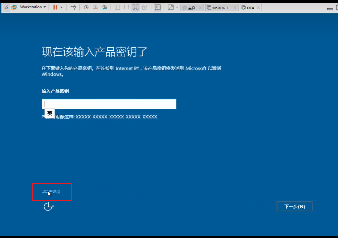Open the snapshot manager

104,7
